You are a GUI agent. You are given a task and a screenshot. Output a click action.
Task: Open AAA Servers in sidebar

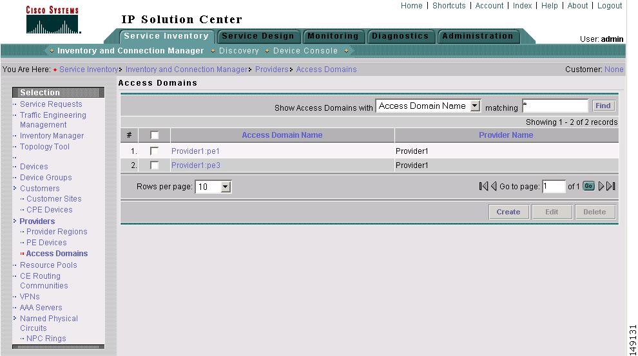[41, 308]
